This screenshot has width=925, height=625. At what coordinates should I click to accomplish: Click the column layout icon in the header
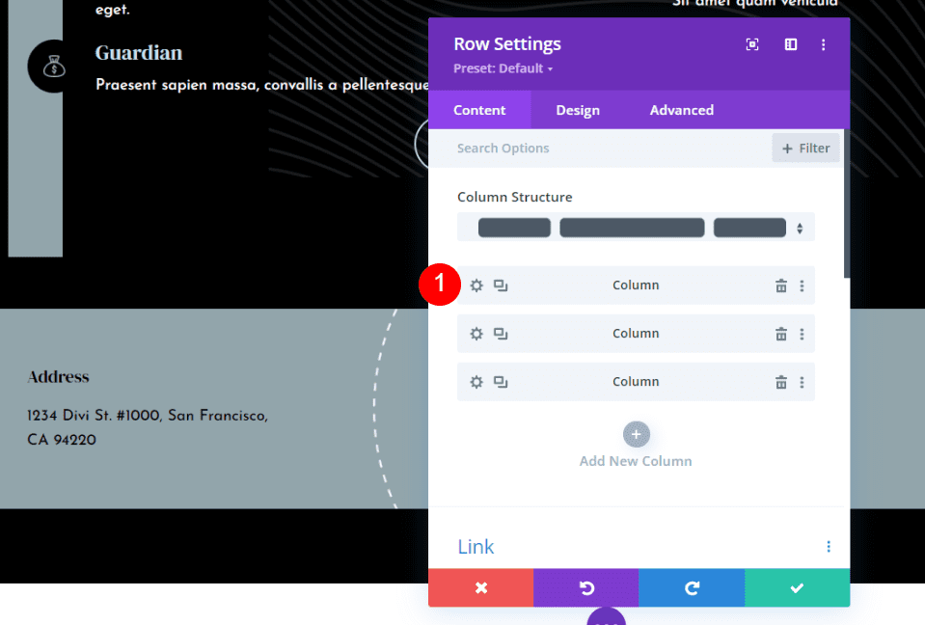point(790,44)
